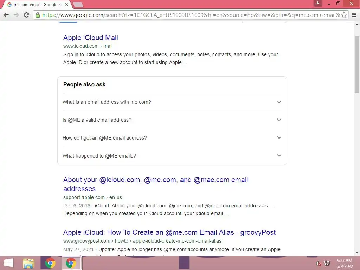Image resolution: width=360 pixels, height=270 pixels.
Task: Expand 'Is @ME a valid email address?'
Action: click(172, 120)
